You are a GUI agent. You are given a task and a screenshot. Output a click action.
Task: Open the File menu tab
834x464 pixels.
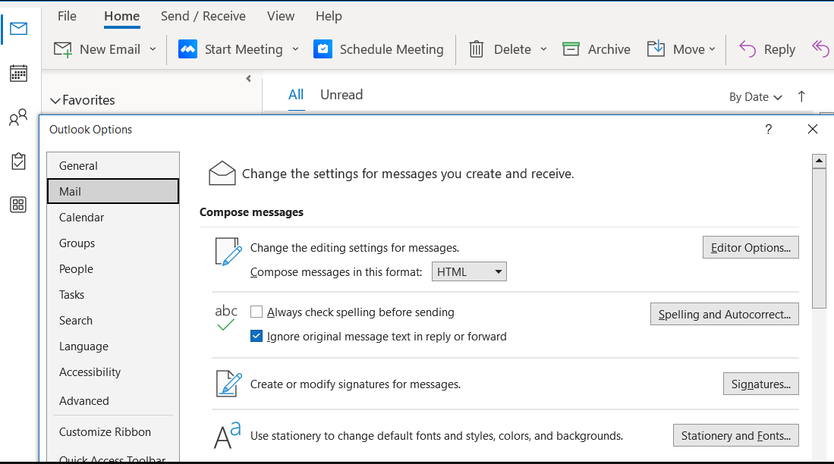[67, 16]
